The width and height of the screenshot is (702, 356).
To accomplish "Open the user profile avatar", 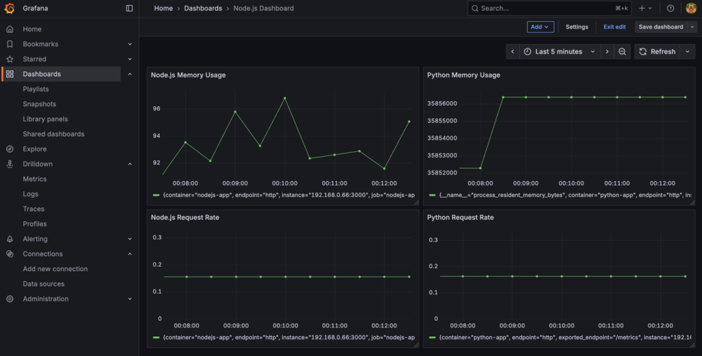I will coord(691,8).
